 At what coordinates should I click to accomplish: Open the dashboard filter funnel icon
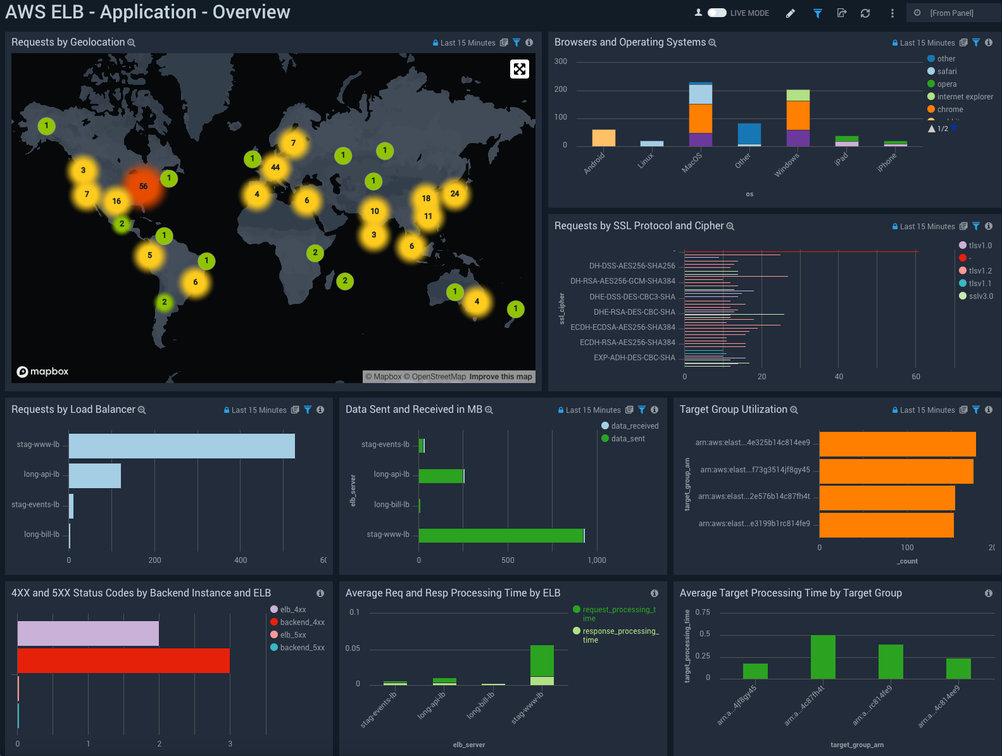[x=817, y=13]
